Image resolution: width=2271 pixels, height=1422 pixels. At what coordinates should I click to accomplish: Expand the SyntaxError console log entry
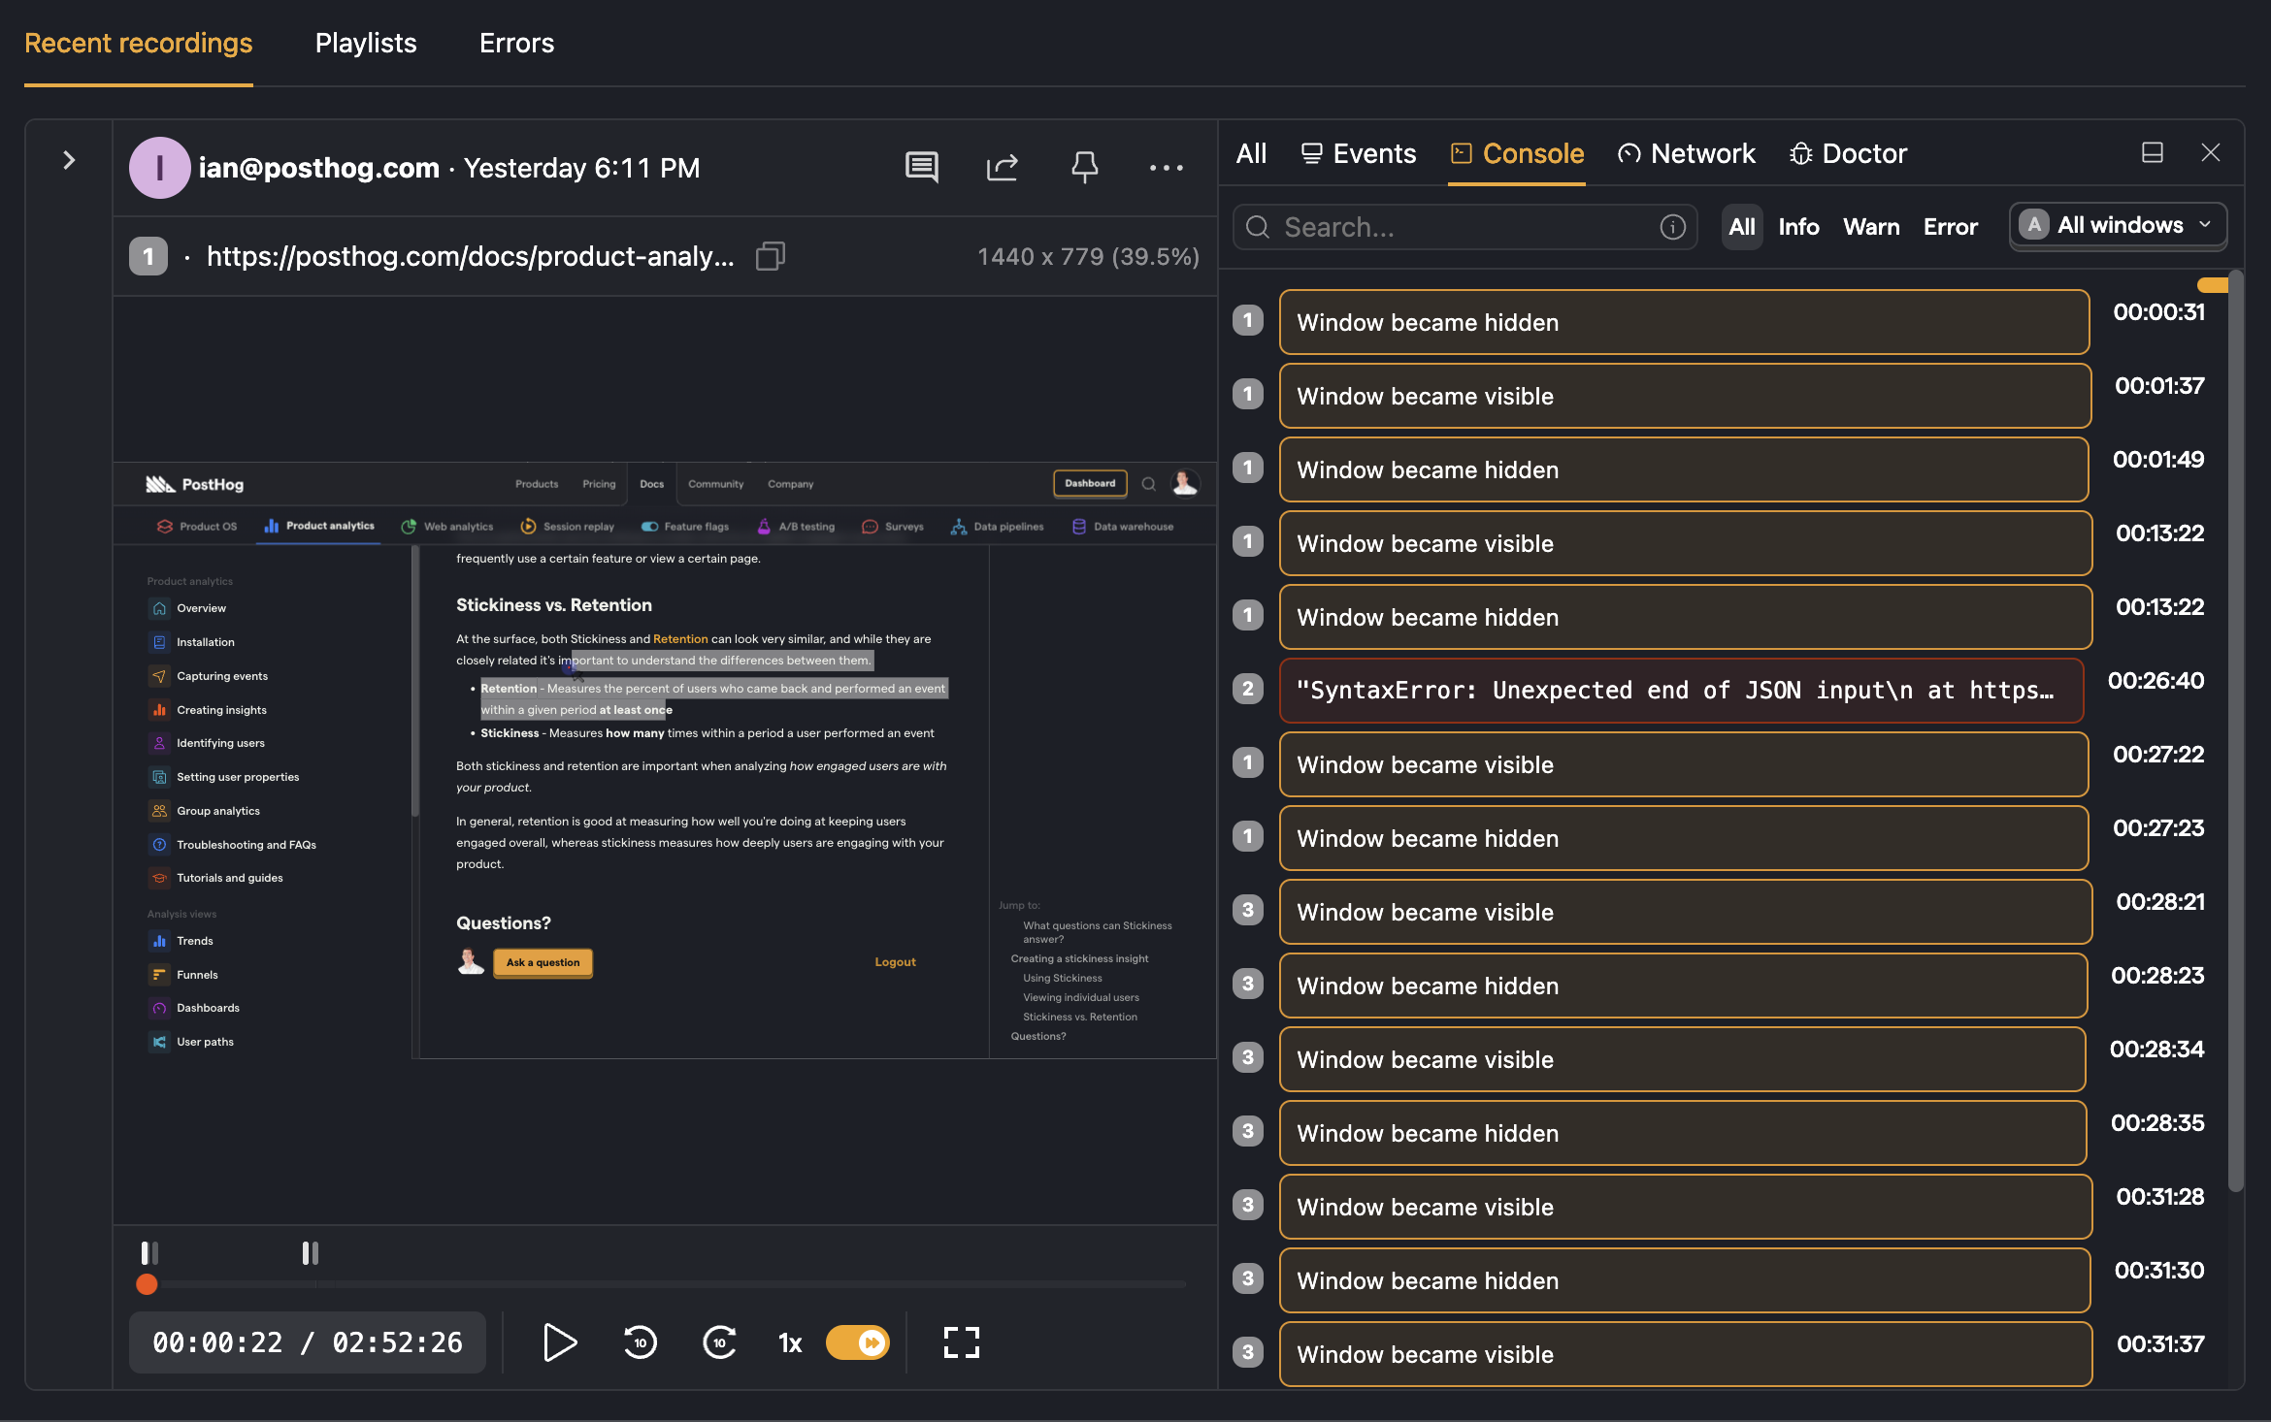click(x=1682, y=691)
